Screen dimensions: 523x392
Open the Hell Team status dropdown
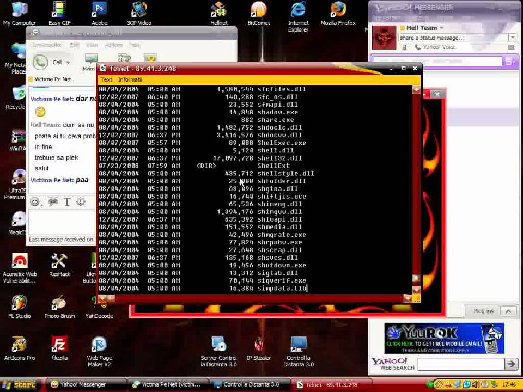[442, 28]
